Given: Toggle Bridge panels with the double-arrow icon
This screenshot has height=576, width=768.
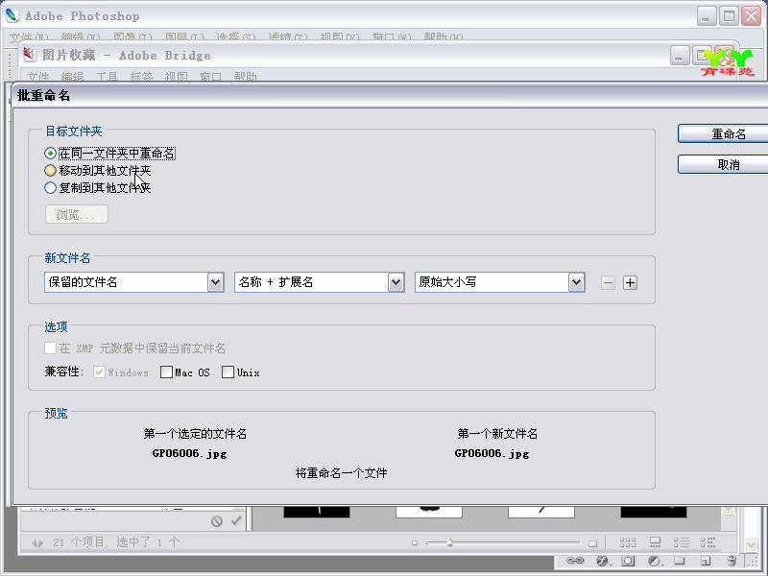Looking at the screenshot, I should pyautogui.click(x=37, y=542).
